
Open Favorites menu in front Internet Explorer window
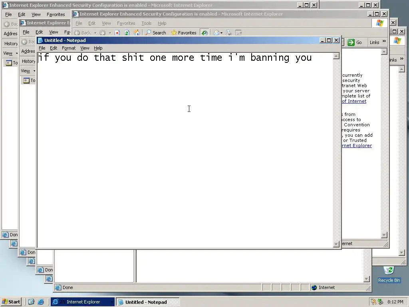pos(126,23)
